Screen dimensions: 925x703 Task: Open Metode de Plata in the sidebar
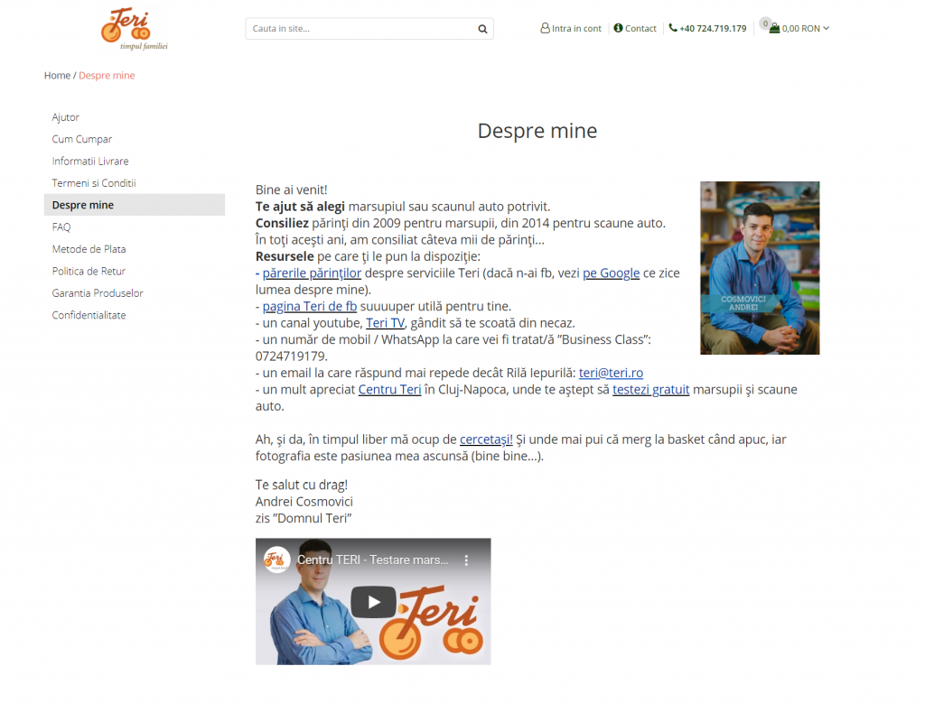coord(89,249)
